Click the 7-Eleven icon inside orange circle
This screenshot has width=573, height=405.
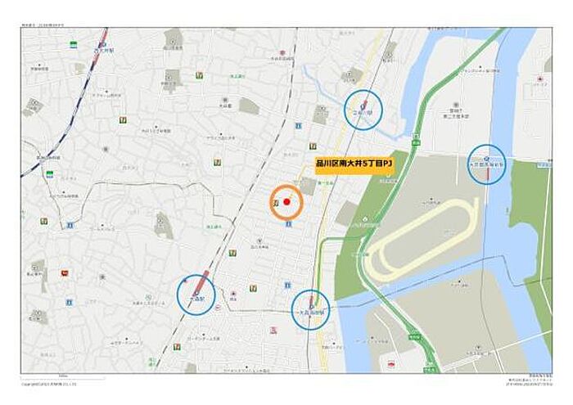(277, 202)
